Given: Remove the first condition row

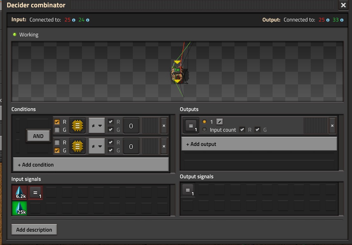Looking at the screenshot, I should 164,126.
